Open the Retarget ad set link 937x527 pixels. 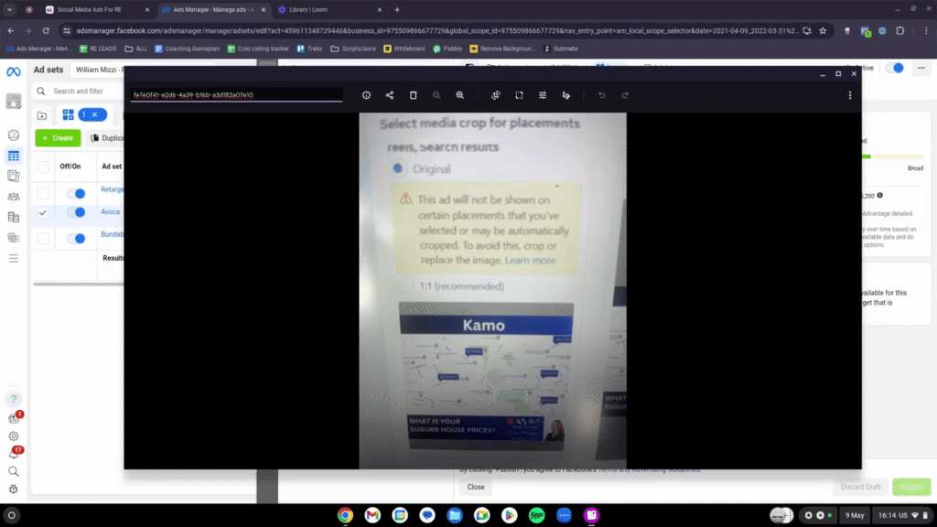(113, 189)
